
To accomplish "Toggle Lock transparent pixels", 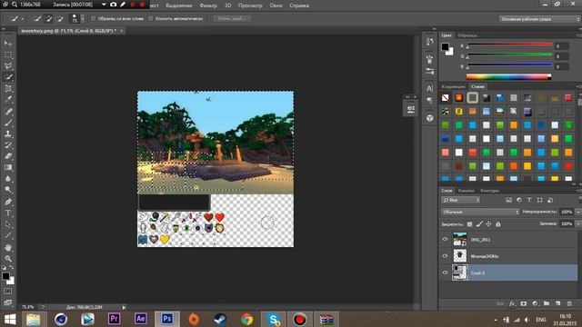I will point(469,224).
